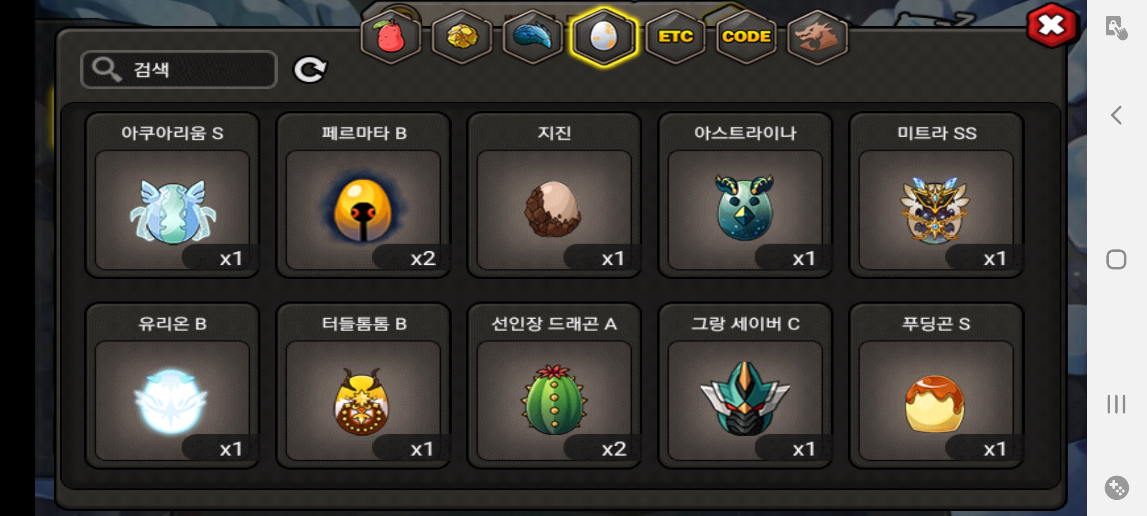
Task: Select the highlighted egg category tab
Action: point(604,37)
